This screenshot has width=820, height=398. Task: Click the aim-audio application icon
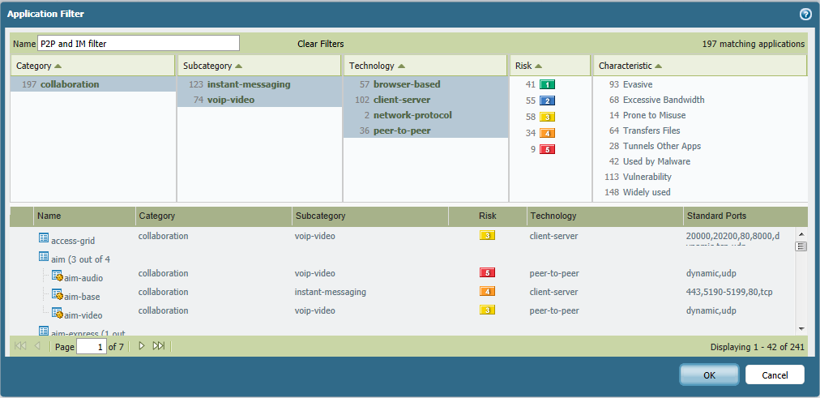[x=57, y=276]
